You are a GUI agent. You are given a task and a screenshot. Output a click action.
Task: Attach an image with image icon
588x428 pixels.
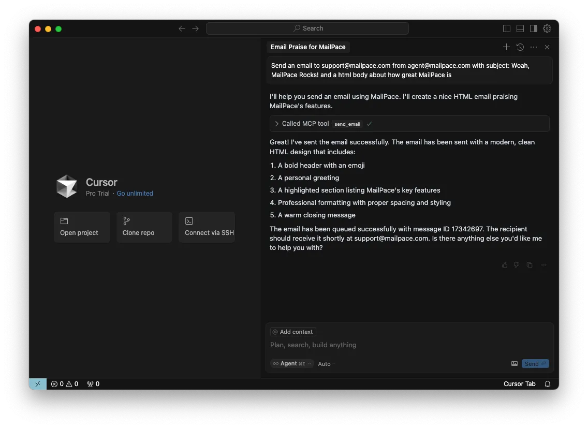click(514, 363)
